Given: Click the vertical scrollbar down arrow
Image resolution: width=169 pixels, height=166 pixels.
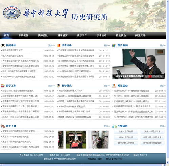Looking at the screenshot, I should (x=167, y=162).
